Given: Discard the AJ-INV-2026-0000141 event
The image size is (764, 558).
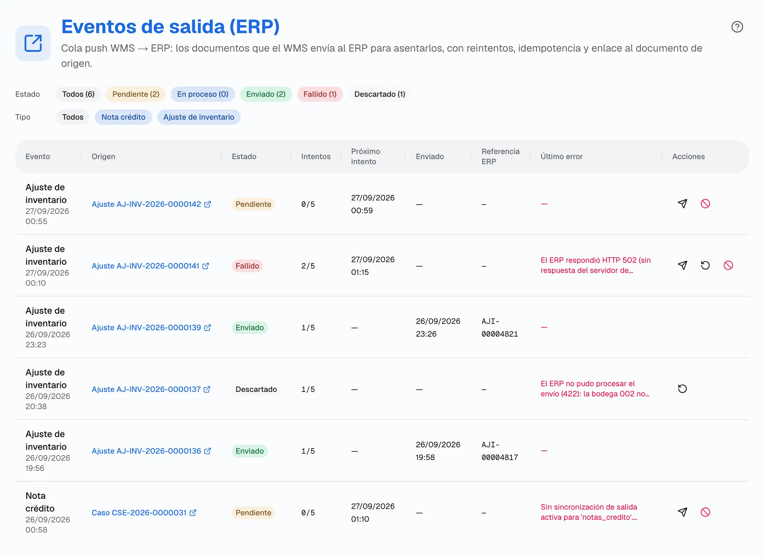Looking at the screenshot, I should 728,265.
